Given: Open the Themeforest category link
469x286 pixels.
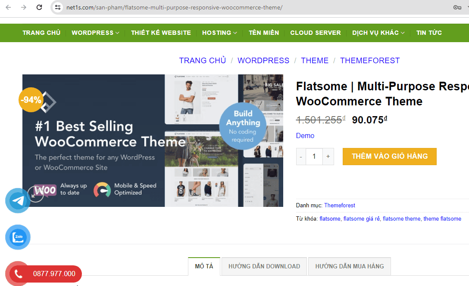Looking at the screenshot, I should pos(340,206).
